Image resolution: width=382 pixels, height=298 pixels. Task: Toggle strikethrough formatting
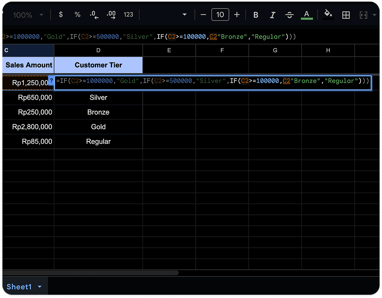coord(289,15)
